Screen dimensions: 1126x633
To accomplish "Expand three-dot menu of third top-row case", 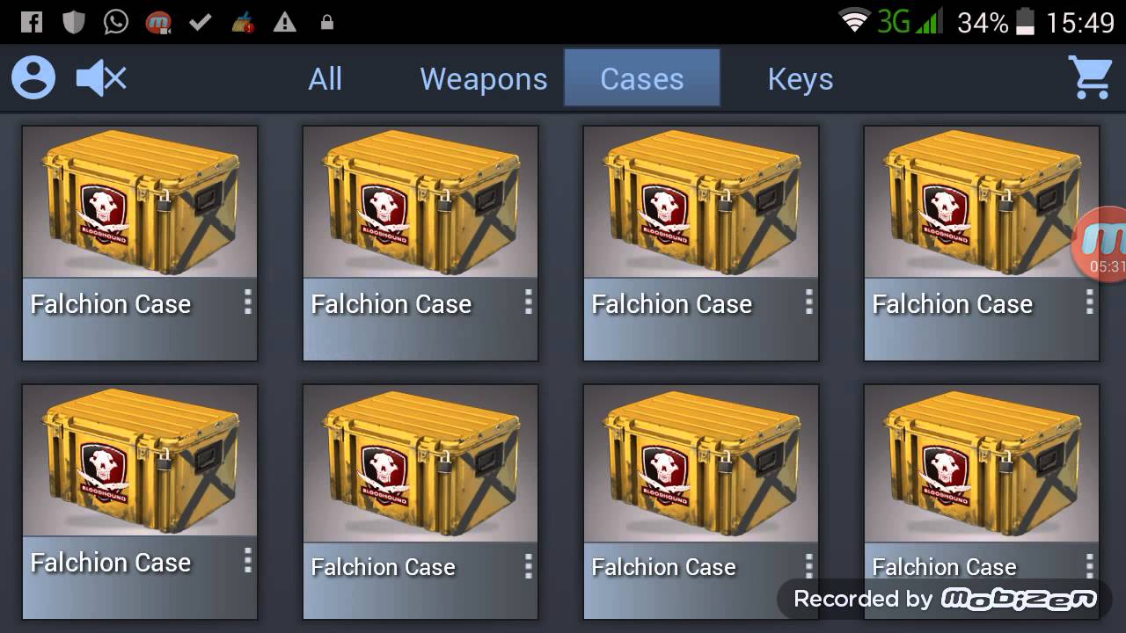I will coord(809,302).
